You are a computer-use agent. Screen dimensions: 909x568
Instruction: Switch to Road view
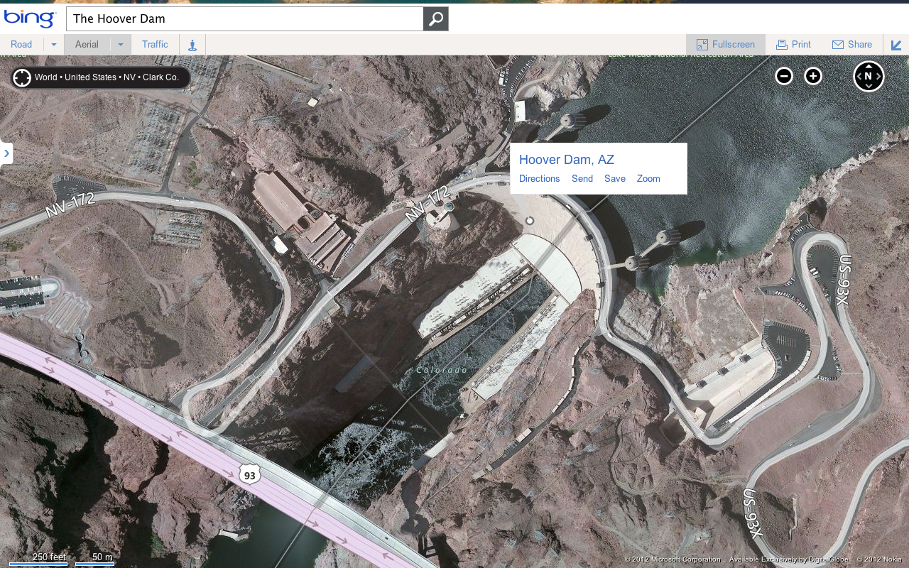click(x=21, y=44)
